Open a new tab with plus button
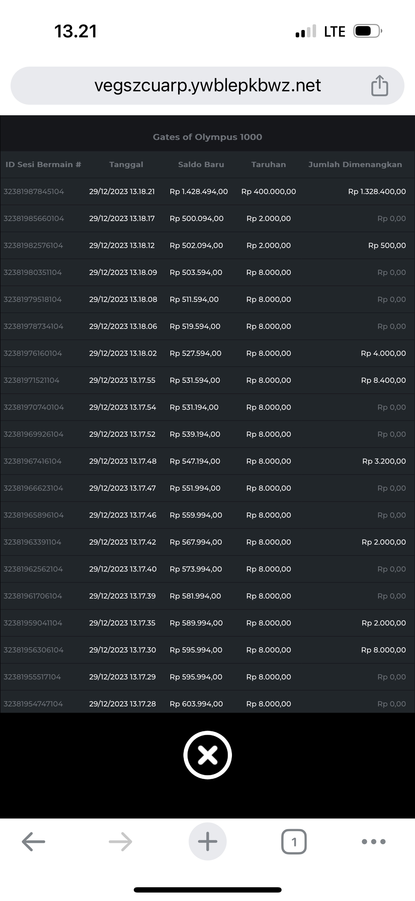The width and height of the screenshot is (415, 901). pyautogui.click(x=207, y=842)
